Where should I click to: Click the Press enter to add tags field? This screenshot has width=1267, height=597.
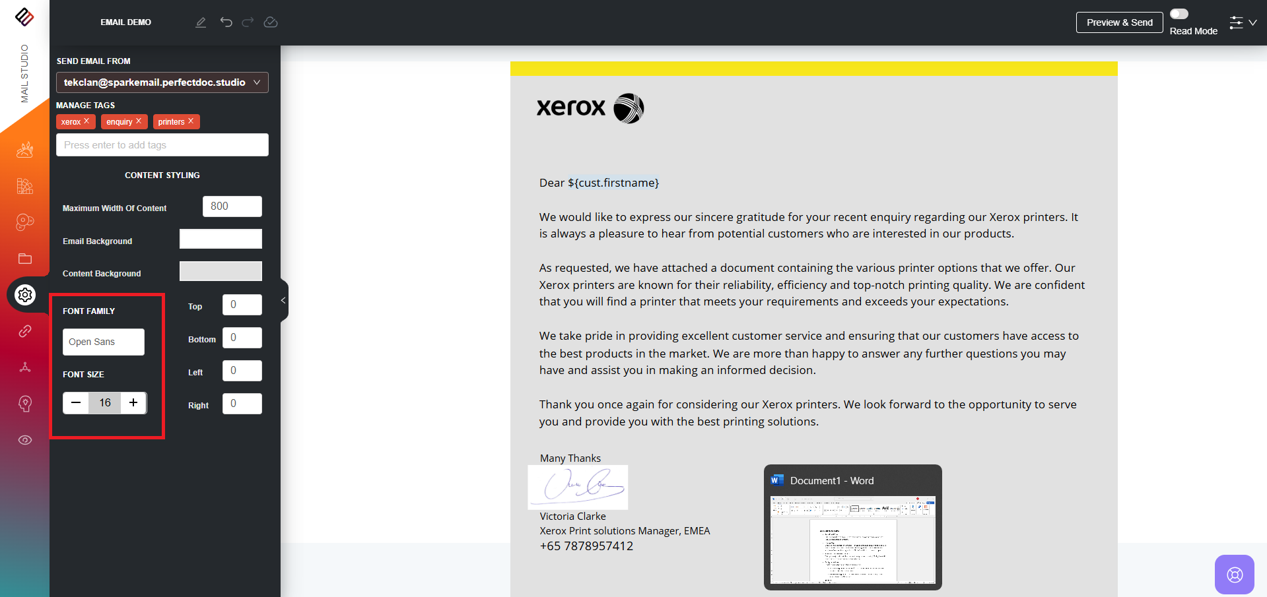point(162,145)
